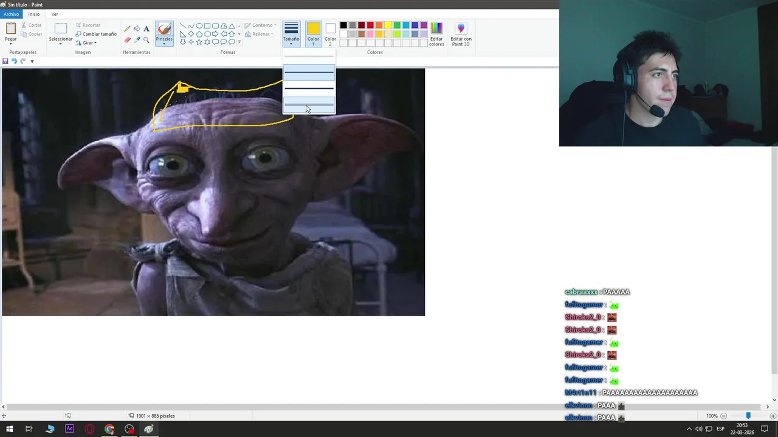Image resolution: width=778 pixels, height=437 pixels.
Task: Switch to the Ver ribbon tab
Action: 55,14
